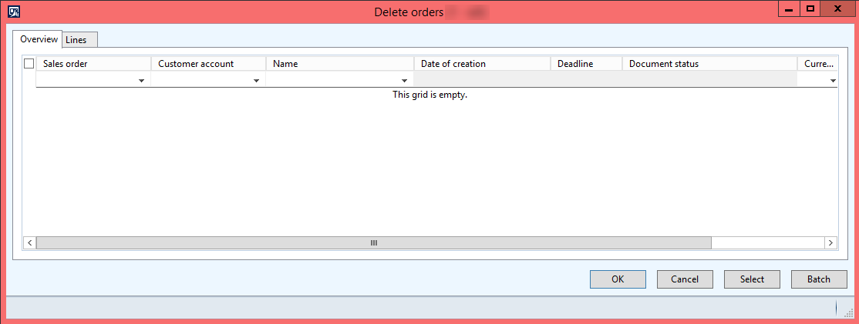Toggle the select-all checkbox in grid header
This screenshot has height=324, width=859.
pos(29,64)
